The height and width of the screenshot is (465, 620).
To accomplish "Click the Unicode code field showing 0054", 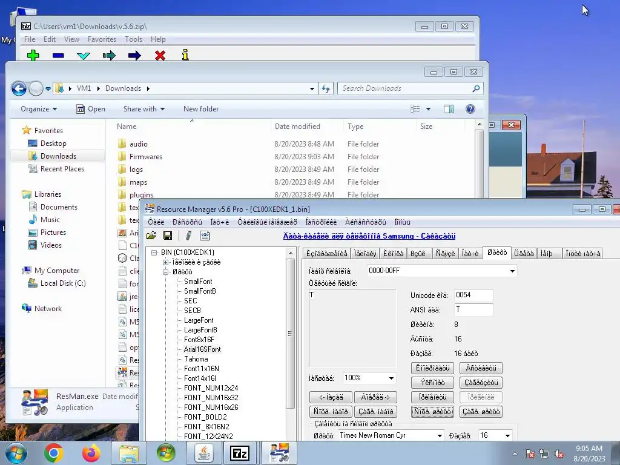I will (x=473, y=295).
